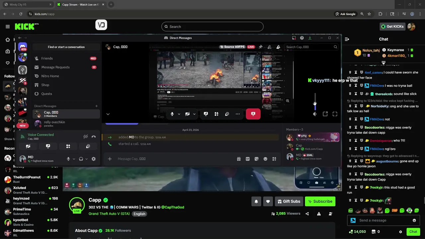
Task: Open soundboard from voice panel sidebar
Action: pos(88,146)
